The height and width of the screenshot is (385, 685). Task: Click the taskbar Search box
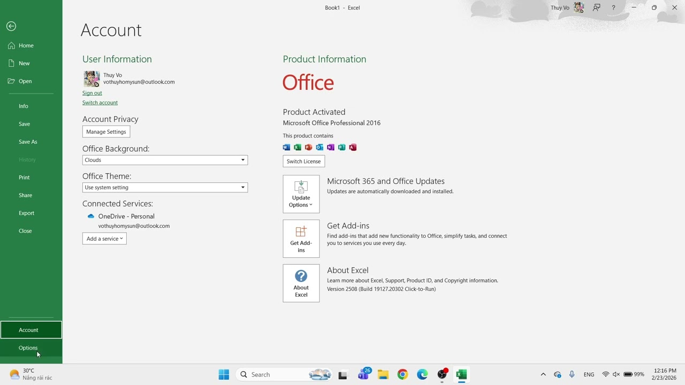click(284, 374)
